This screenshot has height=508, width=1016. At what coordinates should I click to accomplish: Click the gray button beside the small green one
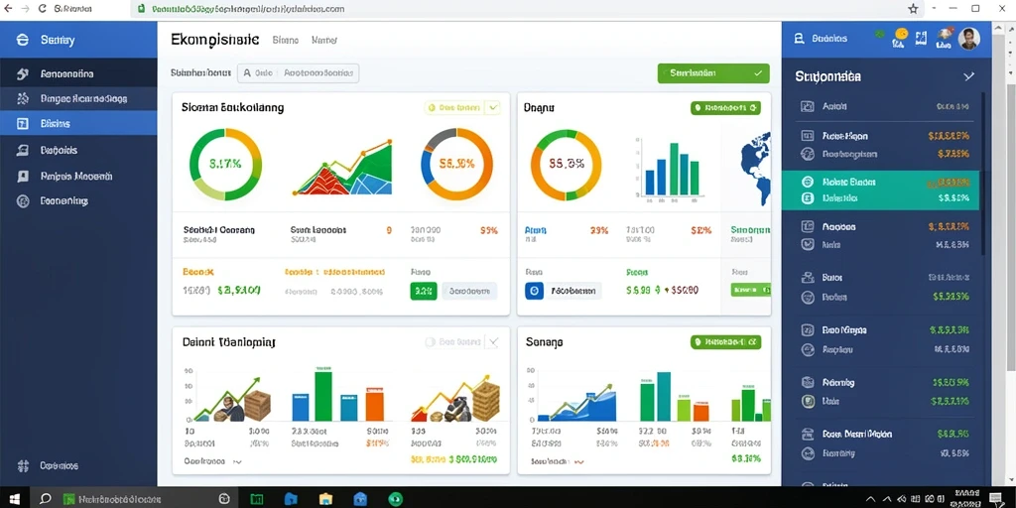469,291
